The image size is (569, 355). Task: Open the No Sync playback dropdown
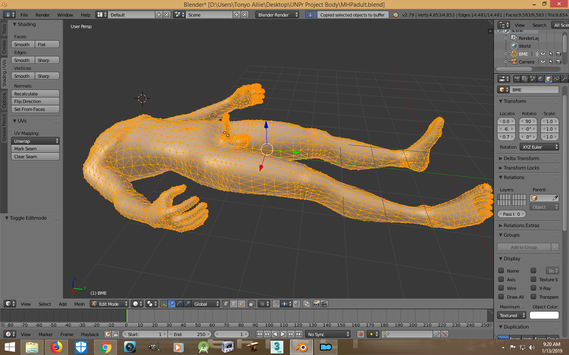click(328, 334)
